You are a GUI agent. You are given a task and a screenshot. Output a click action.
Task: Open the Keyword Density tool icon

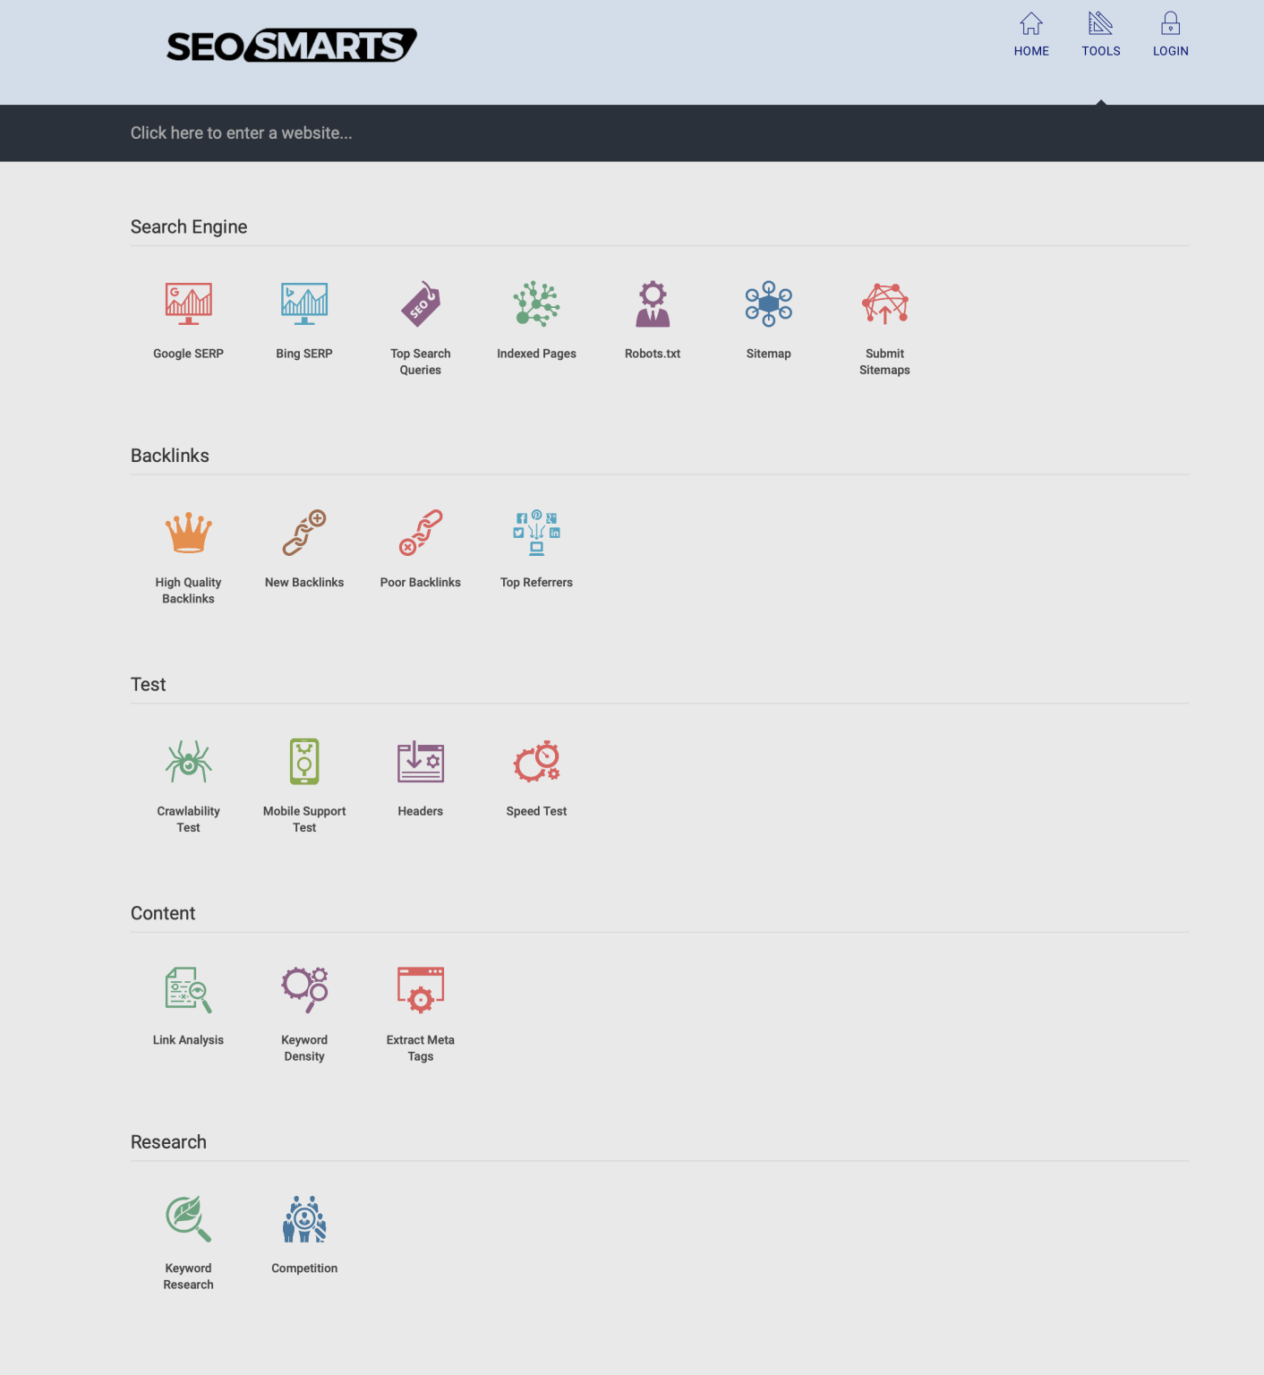[x=304, y=990]
